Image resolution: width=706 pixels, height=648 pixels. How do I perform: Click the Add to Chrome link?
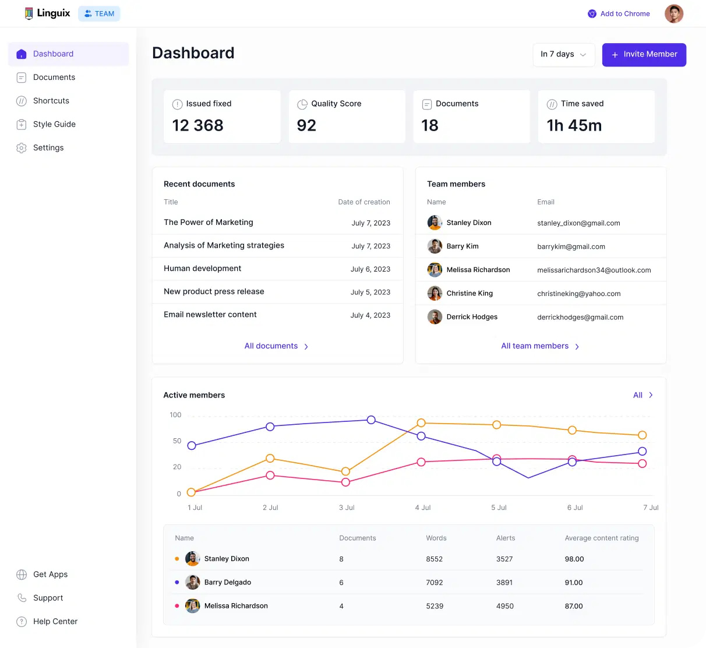coord(624,13)
